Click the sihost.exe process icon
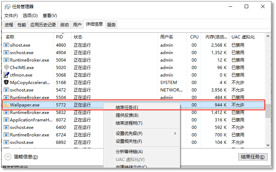This screenshot has width=276, height=172. (x=6, y=45)
